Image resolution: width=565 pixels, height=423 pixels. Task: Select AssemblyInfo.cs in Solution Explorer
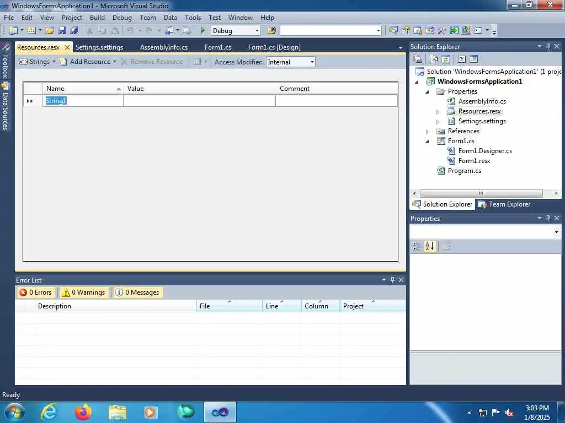click(x=482, y=101)
